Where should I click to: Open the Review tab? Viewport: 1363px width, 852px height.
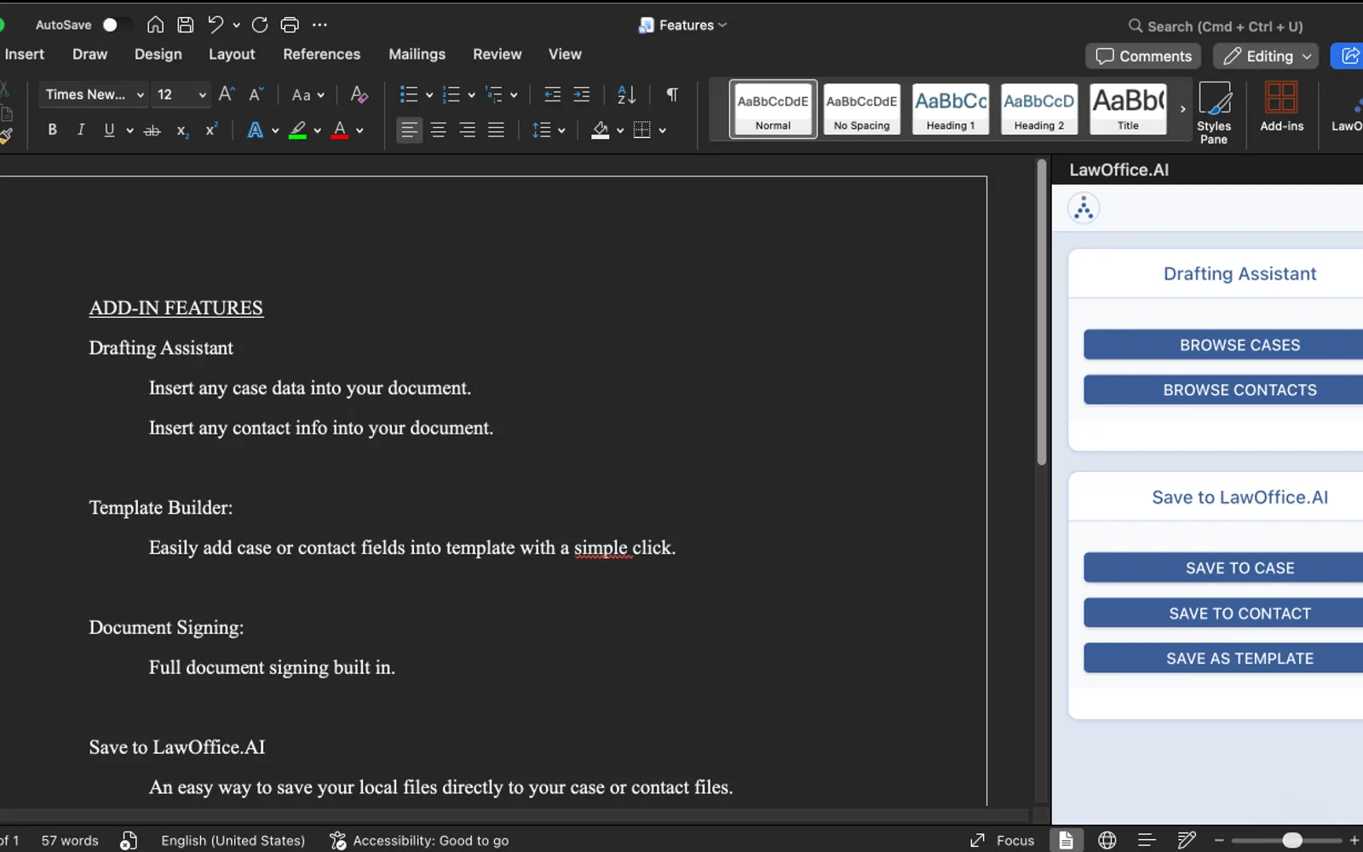point(497,54)
